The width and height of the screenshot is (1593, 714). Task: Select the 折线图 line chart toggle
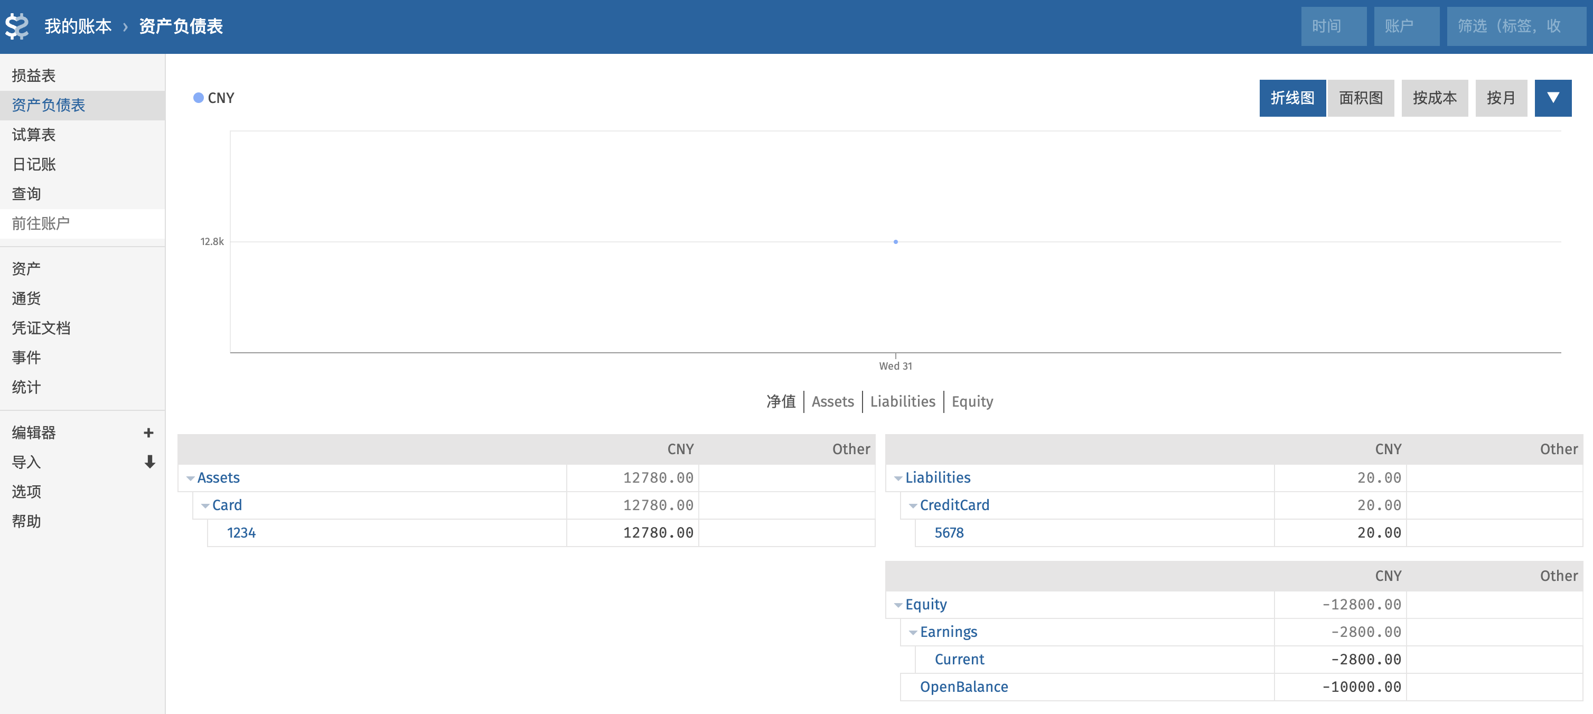click(x=1292, y=98)
